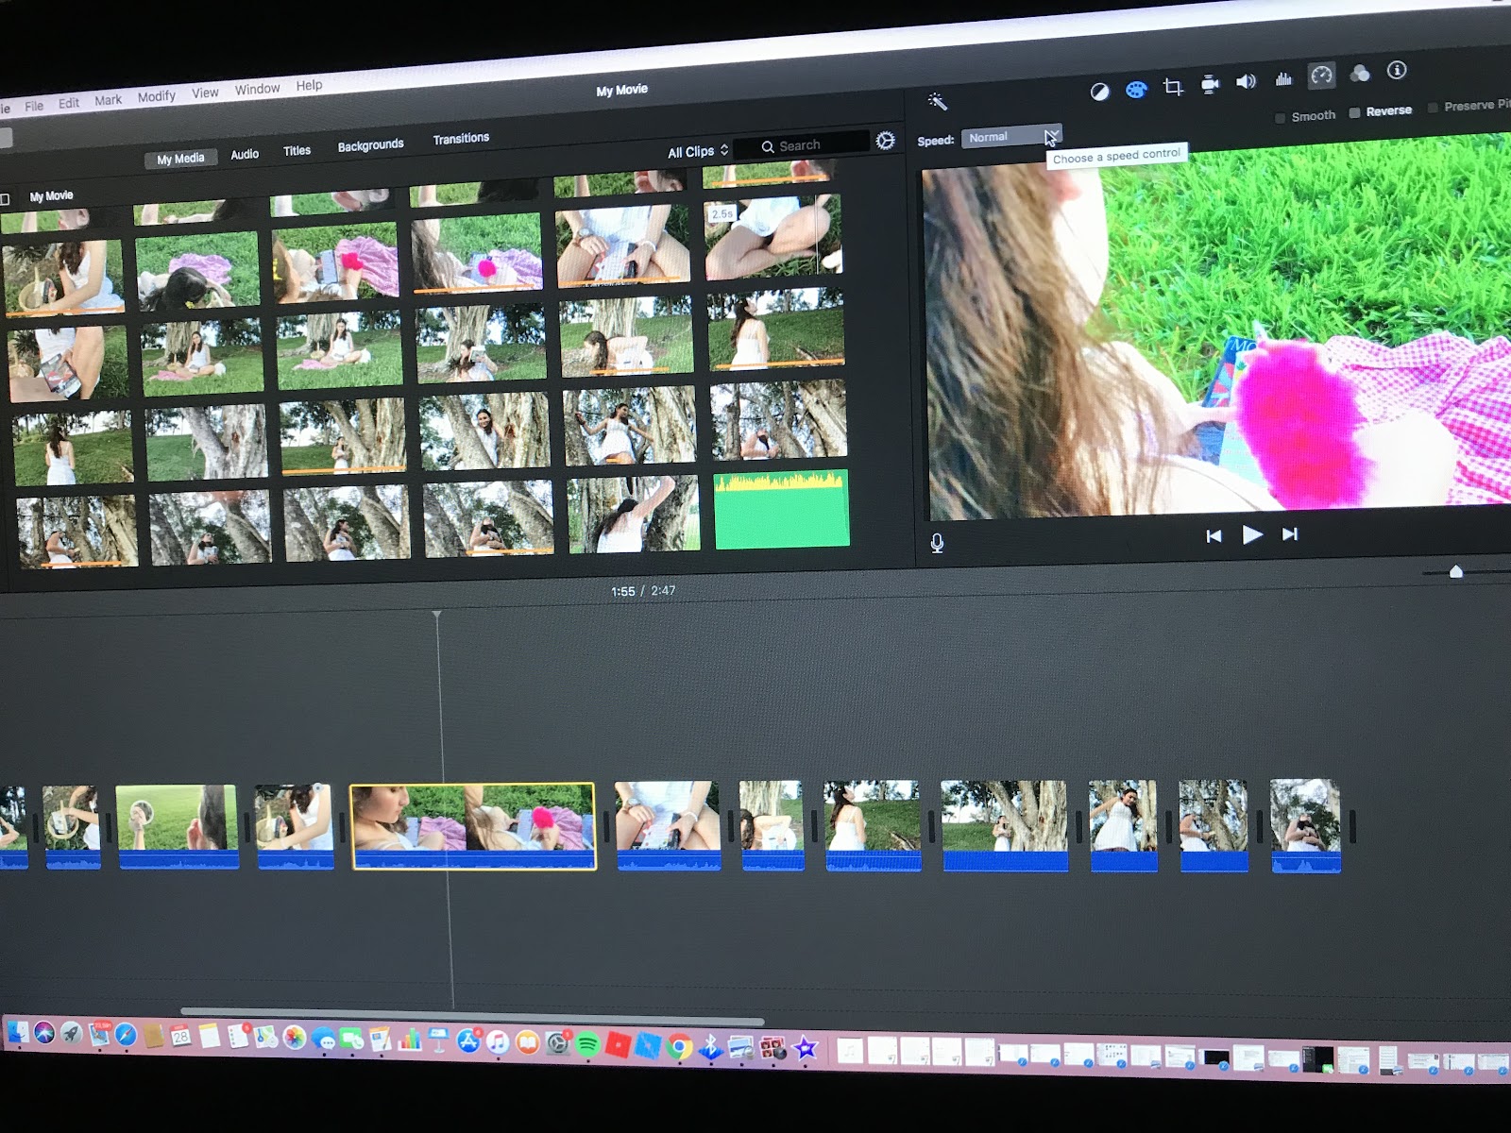The image size is (1511, 1133).
Task: Enable the Reverse checkbox
Action: (x=1355, y=112)
